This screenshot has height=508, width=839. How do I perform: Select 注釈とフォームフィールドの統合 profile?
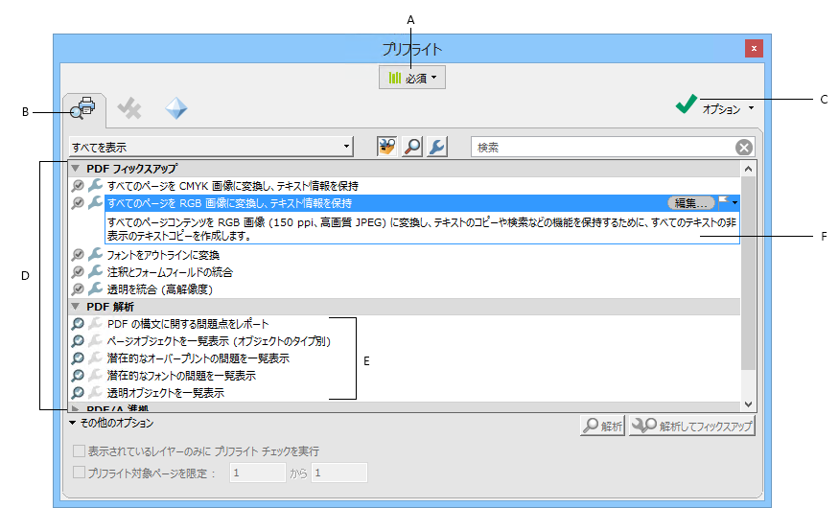(x=170, y=271)
